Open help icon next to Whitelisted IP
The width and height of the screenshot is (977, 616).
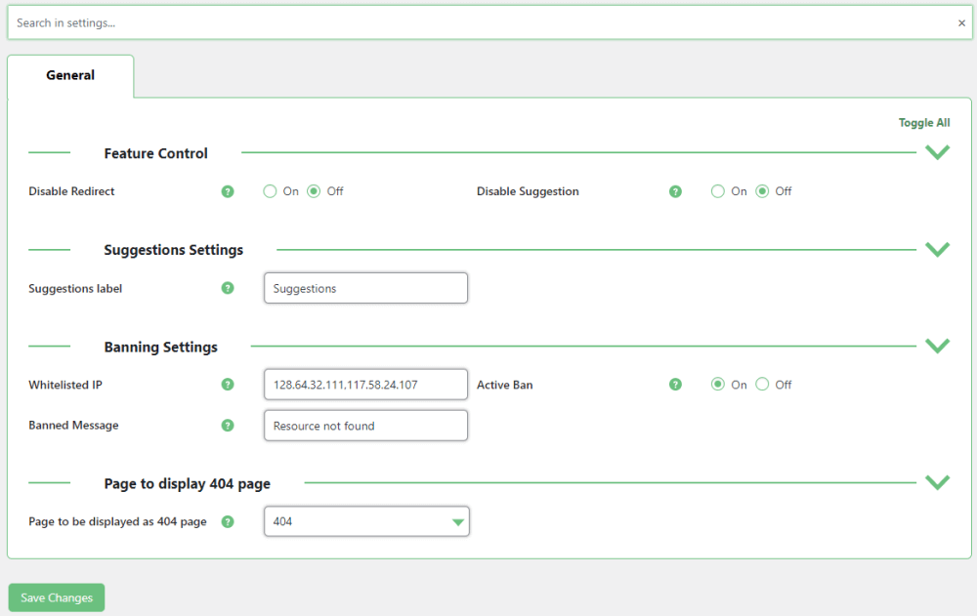pyautogui.click(x=228, y=385)
